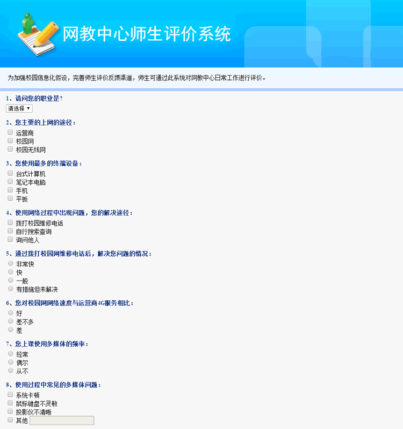Check the 平板 device option
Screen dimensions: 403x429
(x=10, y=199)
